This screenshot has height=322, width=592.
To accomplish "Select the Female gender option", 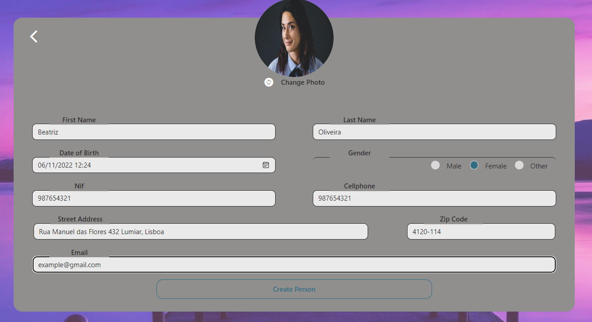I will point(474,165).
